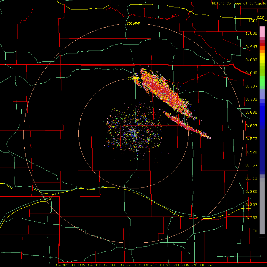Screen dimensions: 267x267
Task: Pick the gray color bar segment
Action: point(262,206)
